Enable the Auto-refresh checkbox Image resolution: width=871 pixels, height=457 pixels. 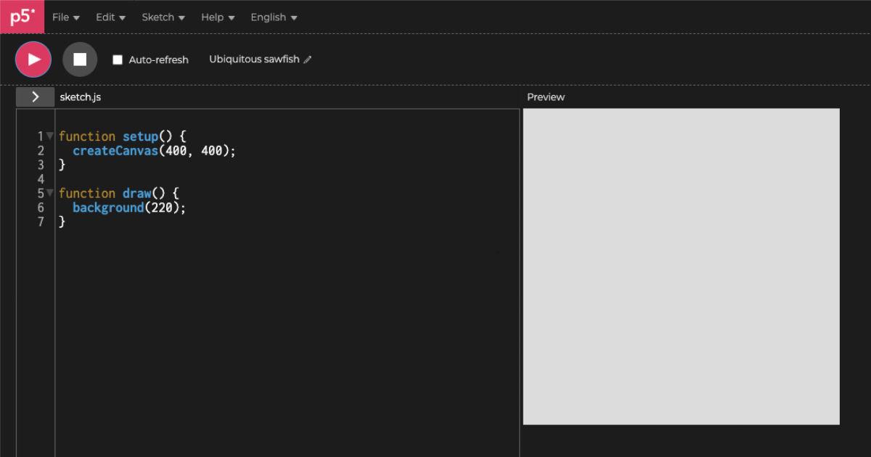[x=118, y=59]
